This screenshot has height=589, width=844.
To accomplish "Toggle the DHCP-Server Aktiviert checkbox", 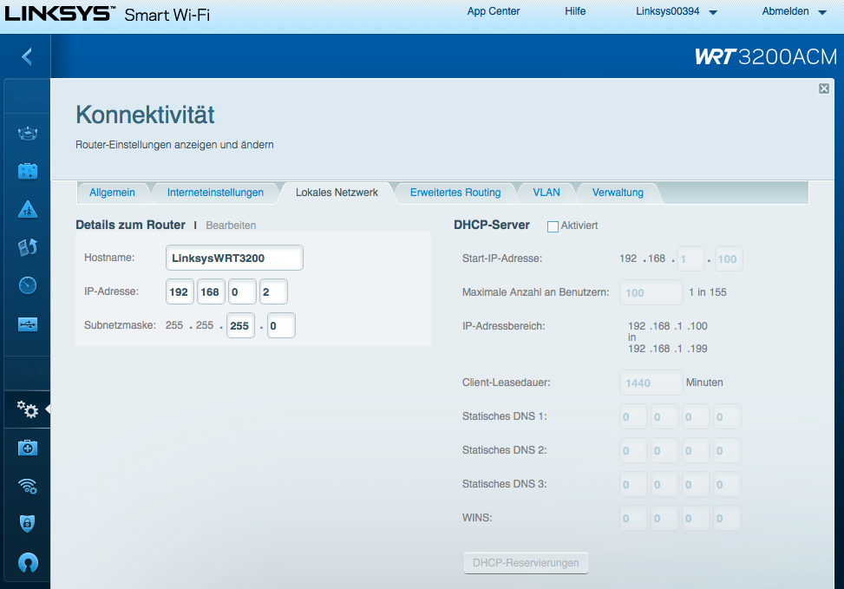I will pyautogui.click(x=553, y=226).
